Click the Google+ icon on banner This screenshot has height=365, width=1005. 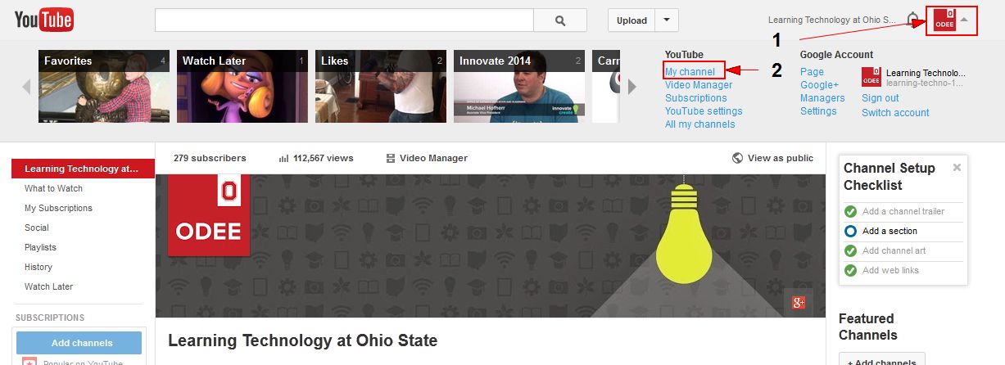[x=799, y=302]
